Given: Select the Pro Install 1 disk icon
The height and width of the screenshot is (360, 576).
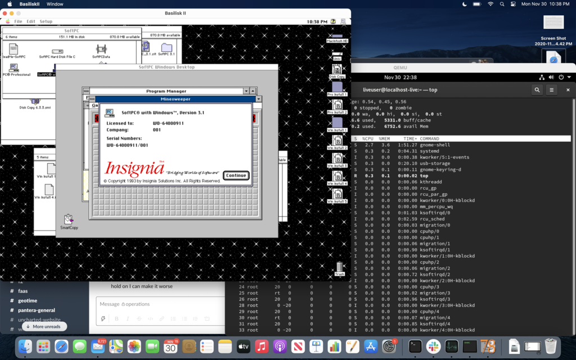Looking at the screenshot, I should 337,89.
